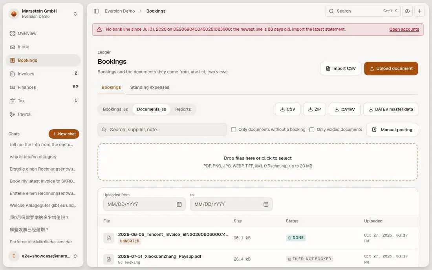Click the File column header
Viewport: 432px width, 270px height.
[106, 221]
